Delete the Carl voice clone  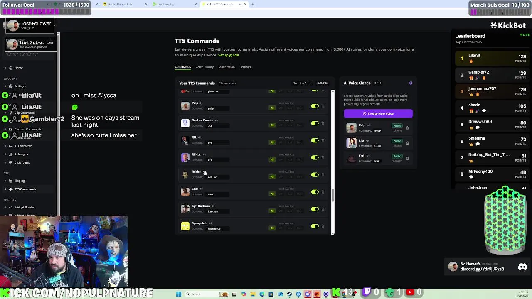407,158
